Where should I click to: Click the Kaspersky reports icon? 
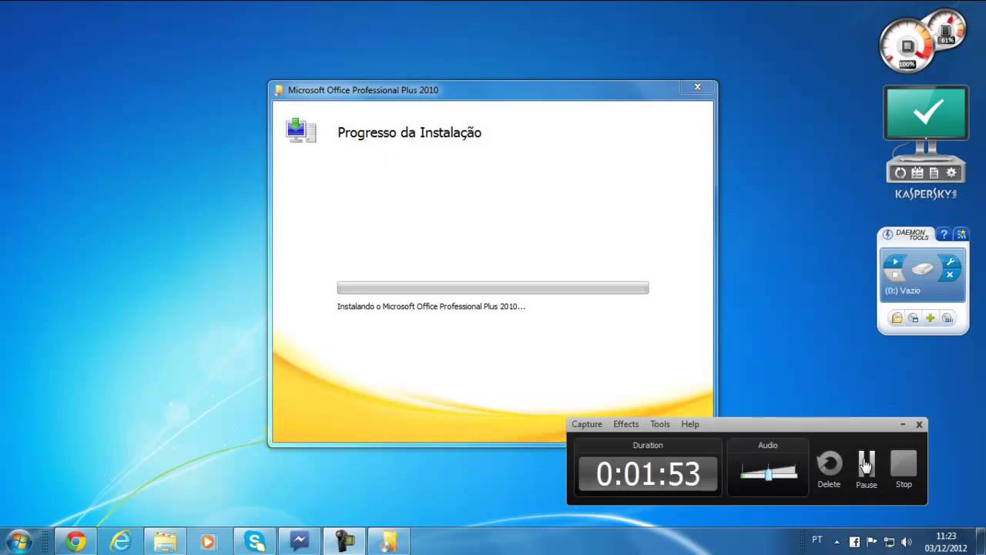tap(934, 173)
